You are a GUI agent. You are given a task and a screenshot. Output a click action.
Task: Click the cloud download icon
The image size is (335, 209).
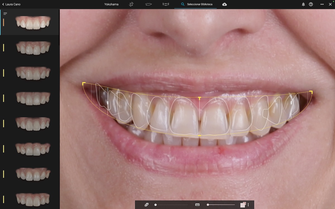pos(224,4)
